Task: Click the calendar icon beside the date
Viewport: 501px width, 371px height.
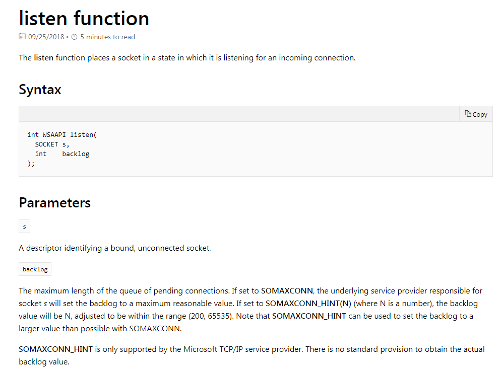Action: (22, 37)
